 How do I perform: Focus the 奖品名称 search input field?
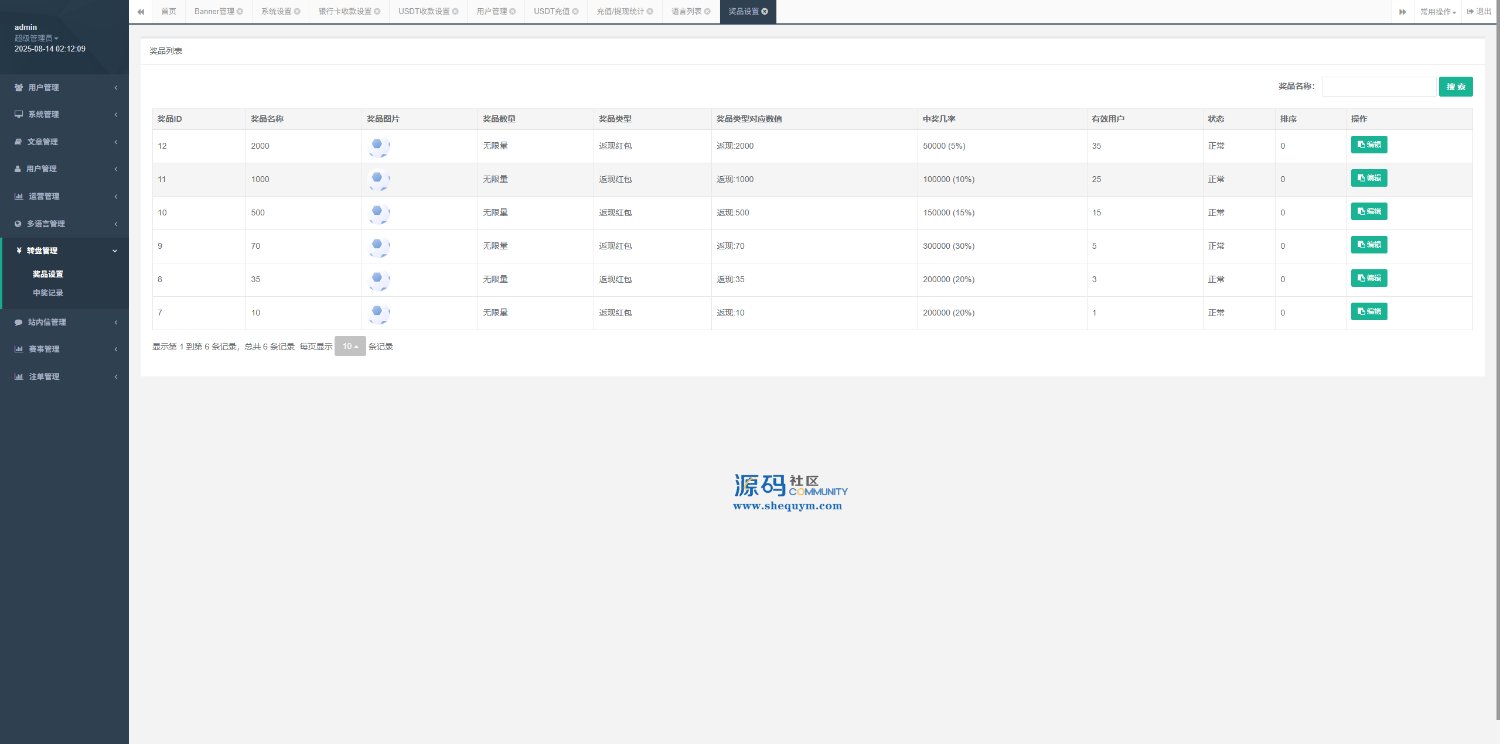pyautogui.click(x=1378, y=87)
